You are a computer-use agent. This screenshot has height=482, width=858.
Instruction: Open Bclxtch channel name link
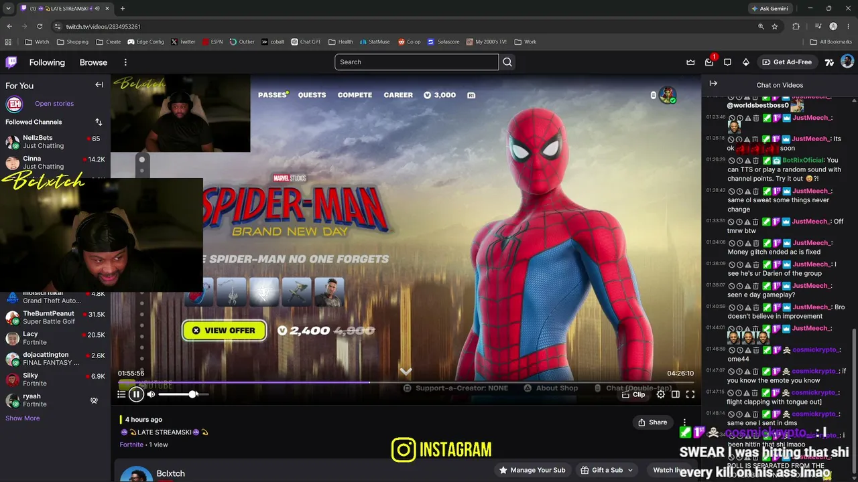(x=170, y=473)
